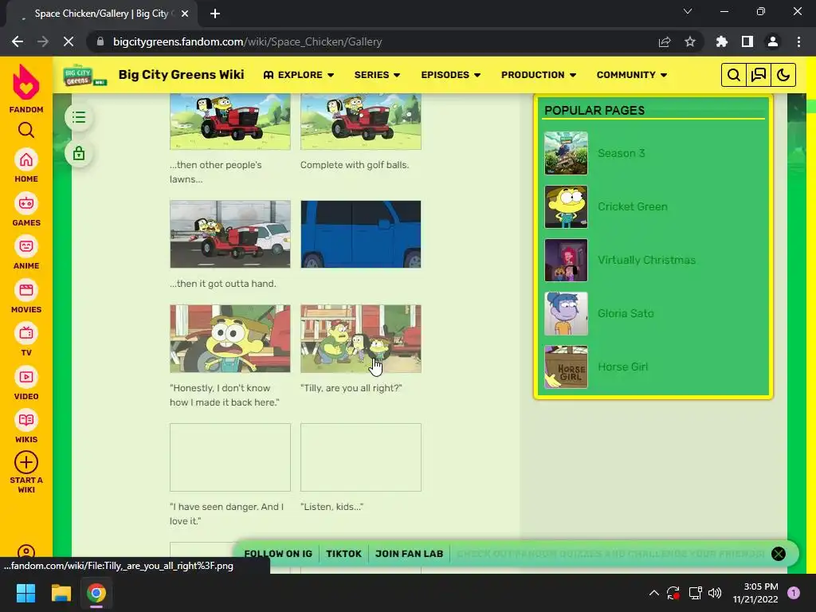Open the Video section in sidebar
This screenshot has width=816, height=612.
click(26, 383)
